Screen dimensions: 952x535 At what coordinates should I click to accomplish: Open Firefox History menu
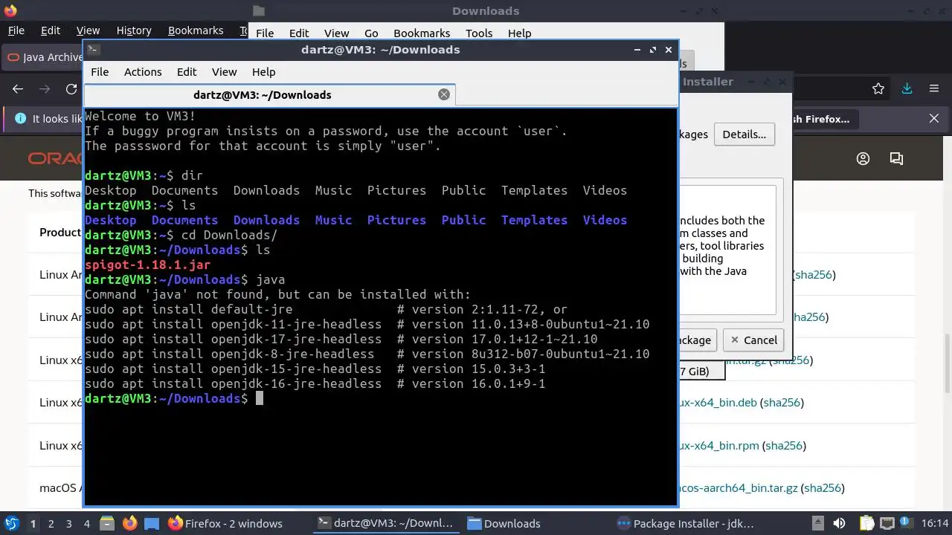coord(134,30)
